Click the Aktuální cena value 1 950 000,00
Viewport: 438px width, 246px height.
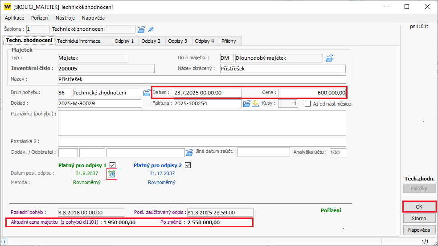click(119, 222)
